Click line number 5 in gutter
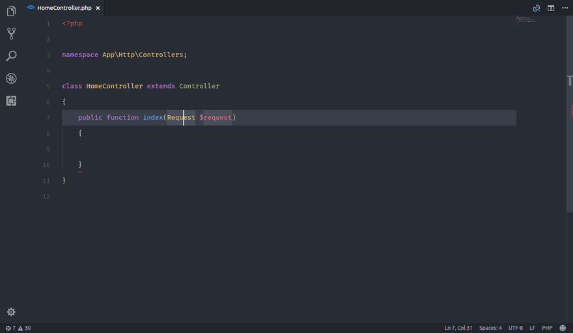This screenshot has height=333, width=573. [48, 87]
